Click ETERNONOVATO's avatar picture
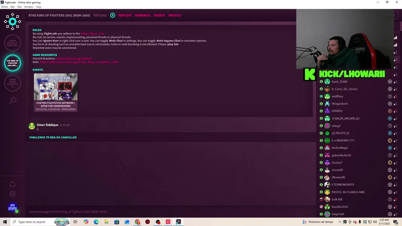The image size is (402, 226). pos(327,185)
